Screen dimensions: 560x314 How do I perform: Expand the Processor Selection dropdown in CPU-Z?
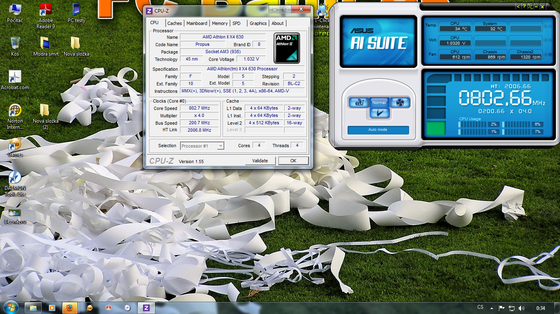[x=221, y=146]
